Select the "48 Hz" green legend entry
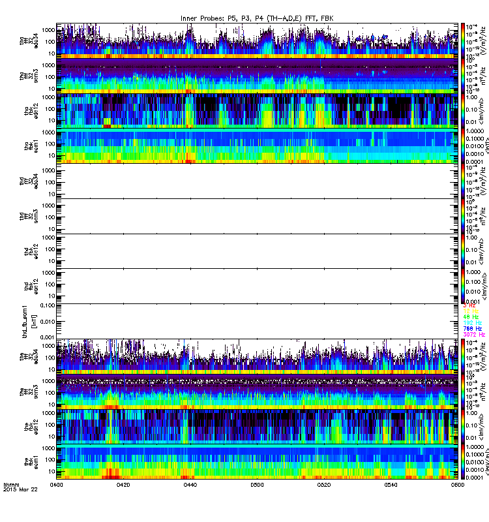The width and height of the screenshot is (489, 522). point(471,317)
